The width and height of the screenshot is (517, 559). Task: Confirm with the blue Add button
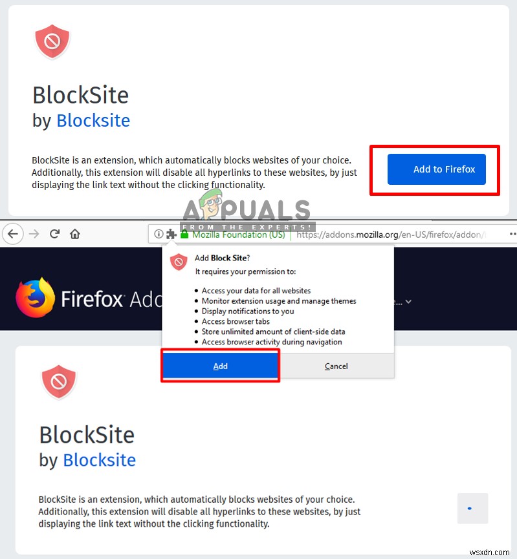[220, 366]
